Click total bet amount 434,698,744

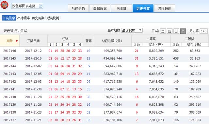[x=113, y=58]
